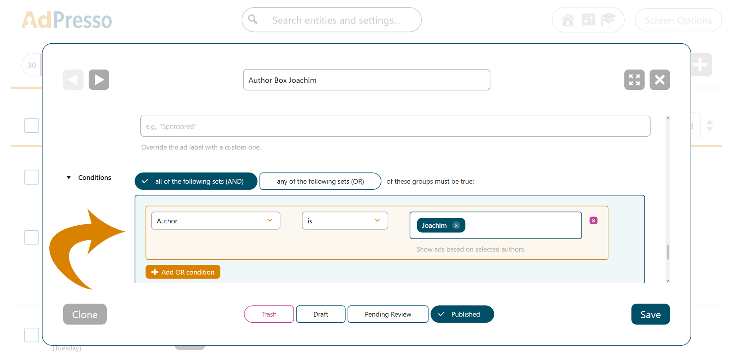Go to the previous ad with the left arrow

[x=73, y=80]
